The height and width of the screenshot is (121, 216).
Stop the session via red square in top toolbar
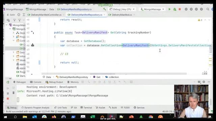tap(180, 9)
